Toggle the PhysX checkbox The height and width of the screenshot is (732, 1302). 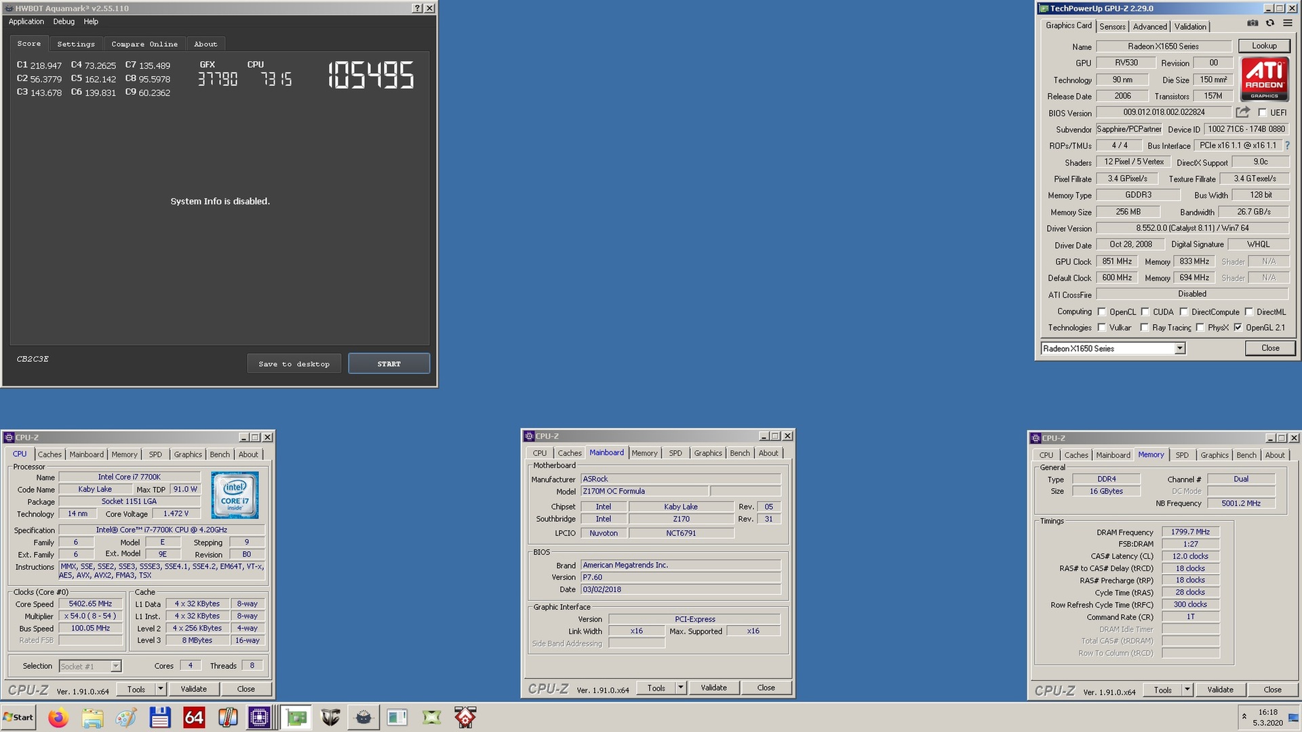tap(1200, 327)
